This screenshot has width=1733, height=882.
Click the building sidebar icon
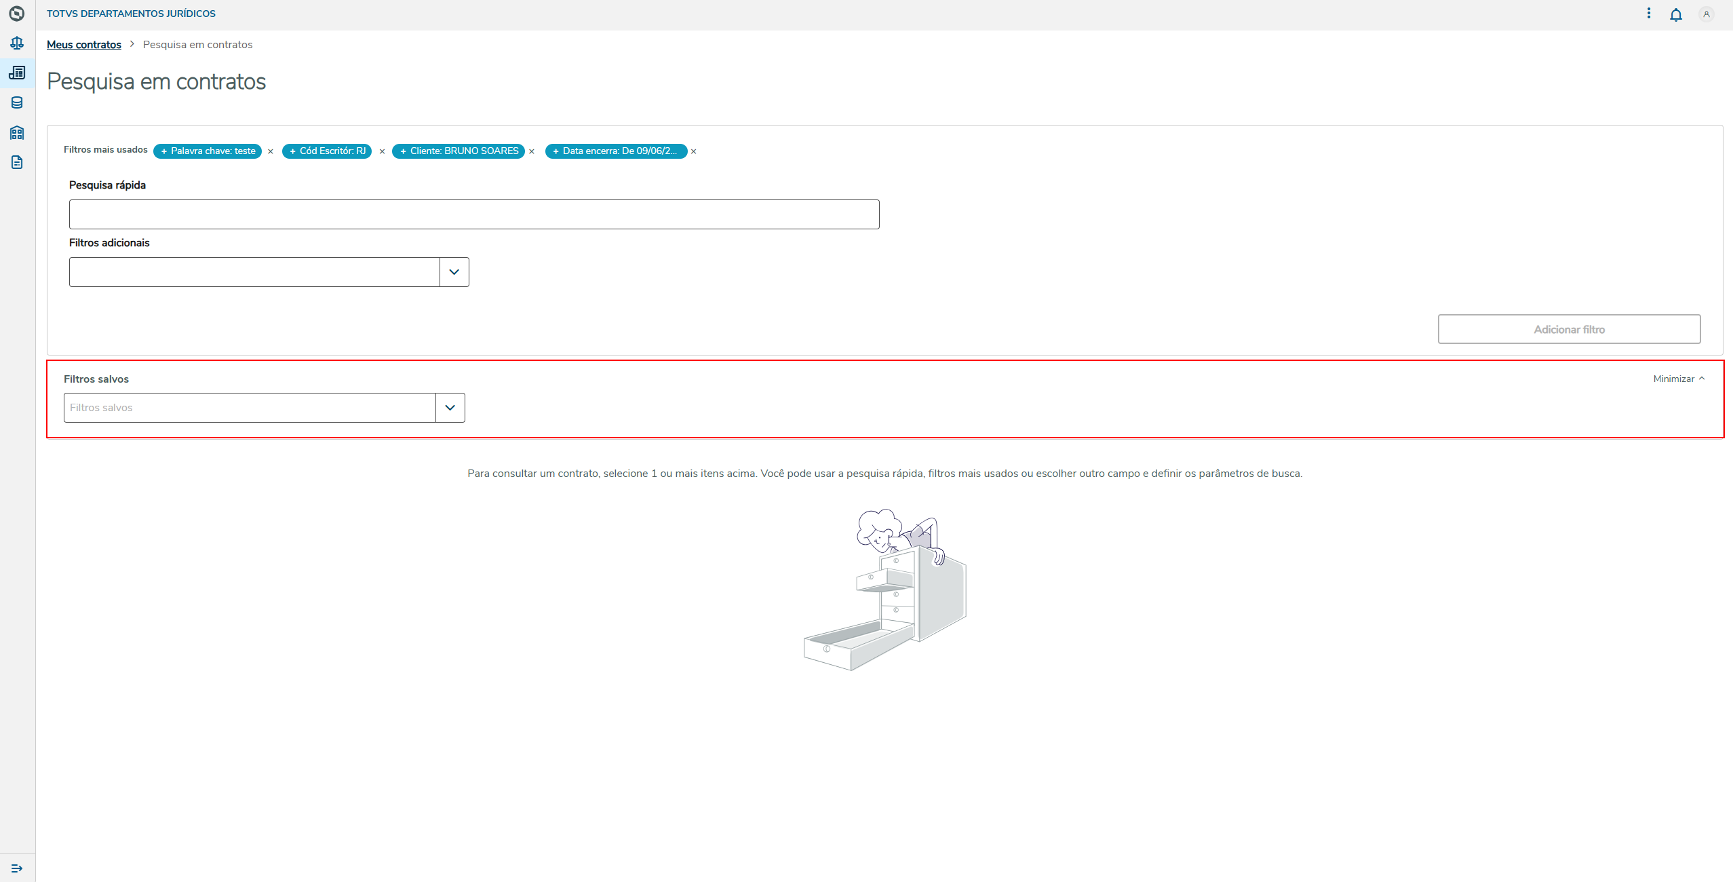(x=17, y=132)
